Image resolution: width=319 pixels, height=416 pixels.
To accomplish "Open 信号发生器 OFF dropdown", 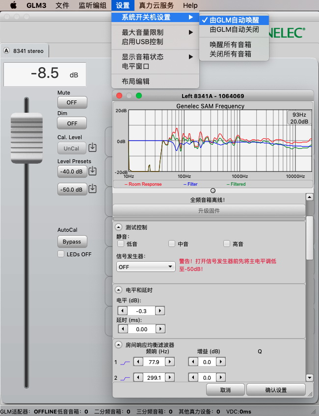I will [x=146, y=267].
